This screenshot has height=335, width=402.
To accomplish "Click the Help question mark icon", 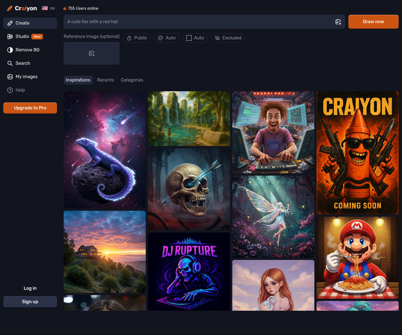I will 10,90.
